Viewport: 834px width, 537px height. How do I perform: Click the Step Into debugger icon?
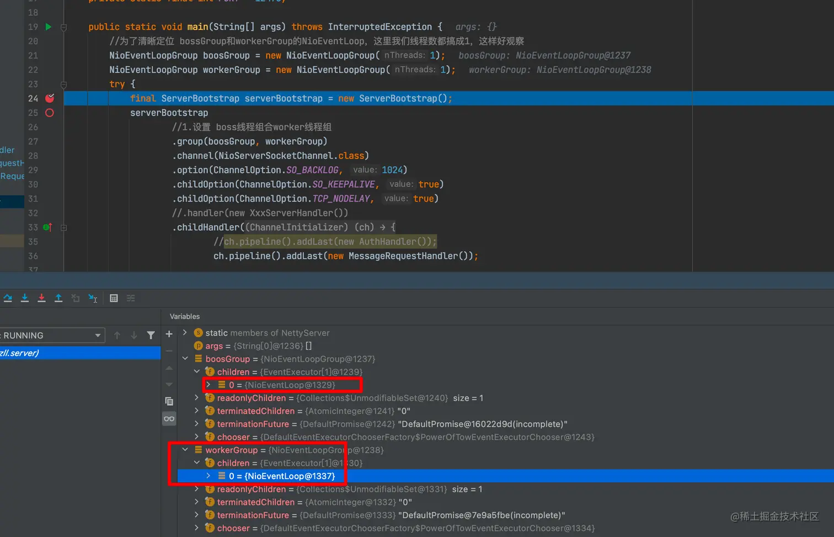(25, 298)
